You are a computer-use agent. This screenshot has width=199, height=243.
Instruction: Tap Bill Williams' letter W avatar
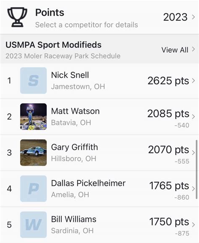click(33, 225)
